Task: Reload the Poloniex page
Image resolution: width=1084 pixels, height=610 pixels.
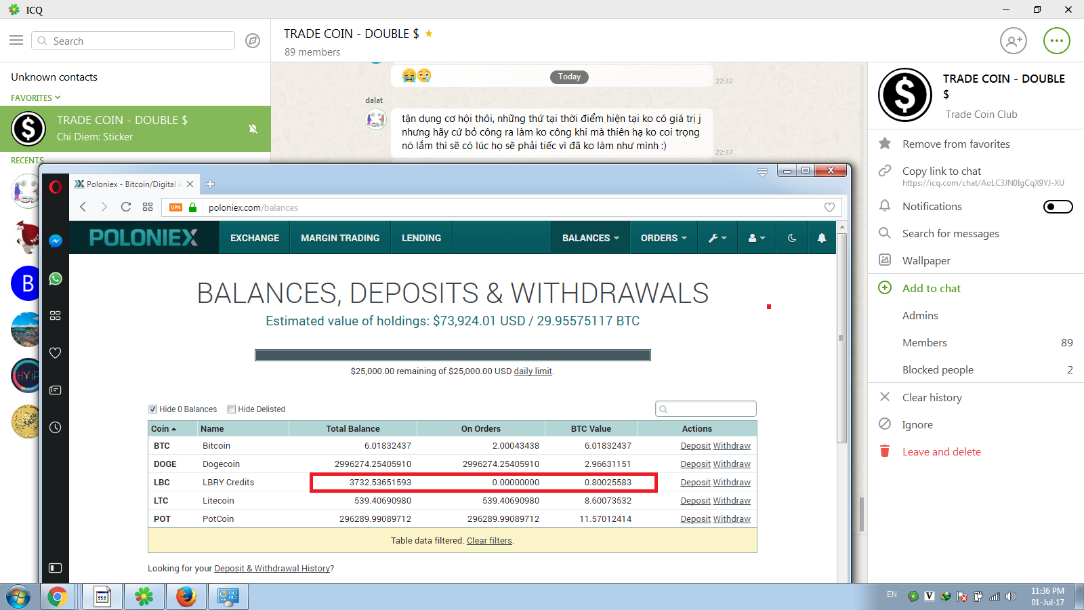Action: pyautogui.click(x=126, y=207)
